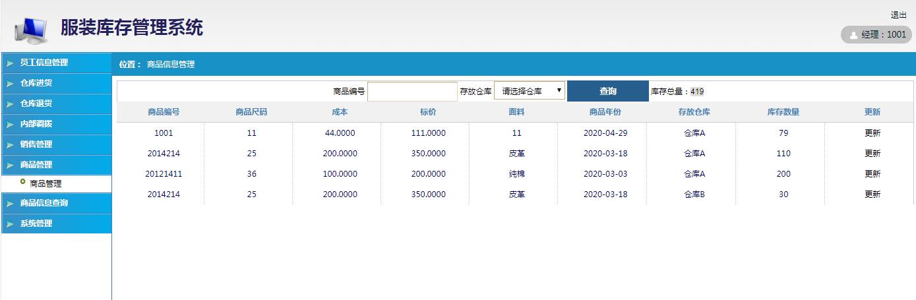Image resolution: width=916 pixels, height=300 pixels.
Task: Click fabric cell 纯棉
Action: point(516,174)
